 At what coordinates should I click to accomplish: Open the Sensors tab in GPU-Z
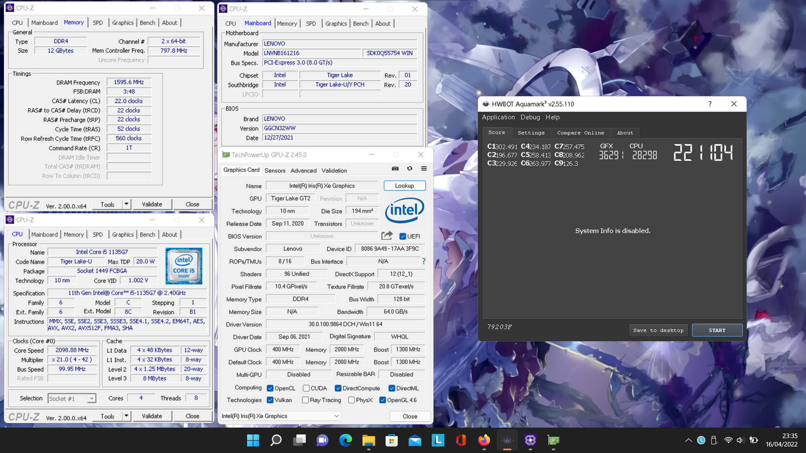[x=275, y=170]
